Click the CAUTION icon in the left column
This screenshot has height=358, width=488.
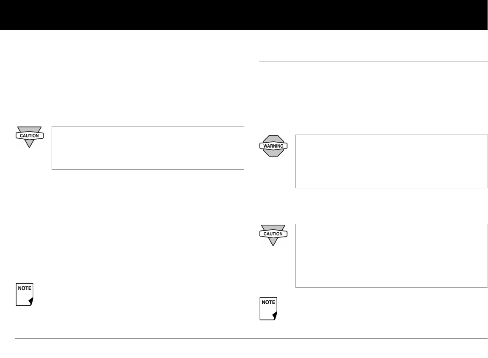coord(30,137)
